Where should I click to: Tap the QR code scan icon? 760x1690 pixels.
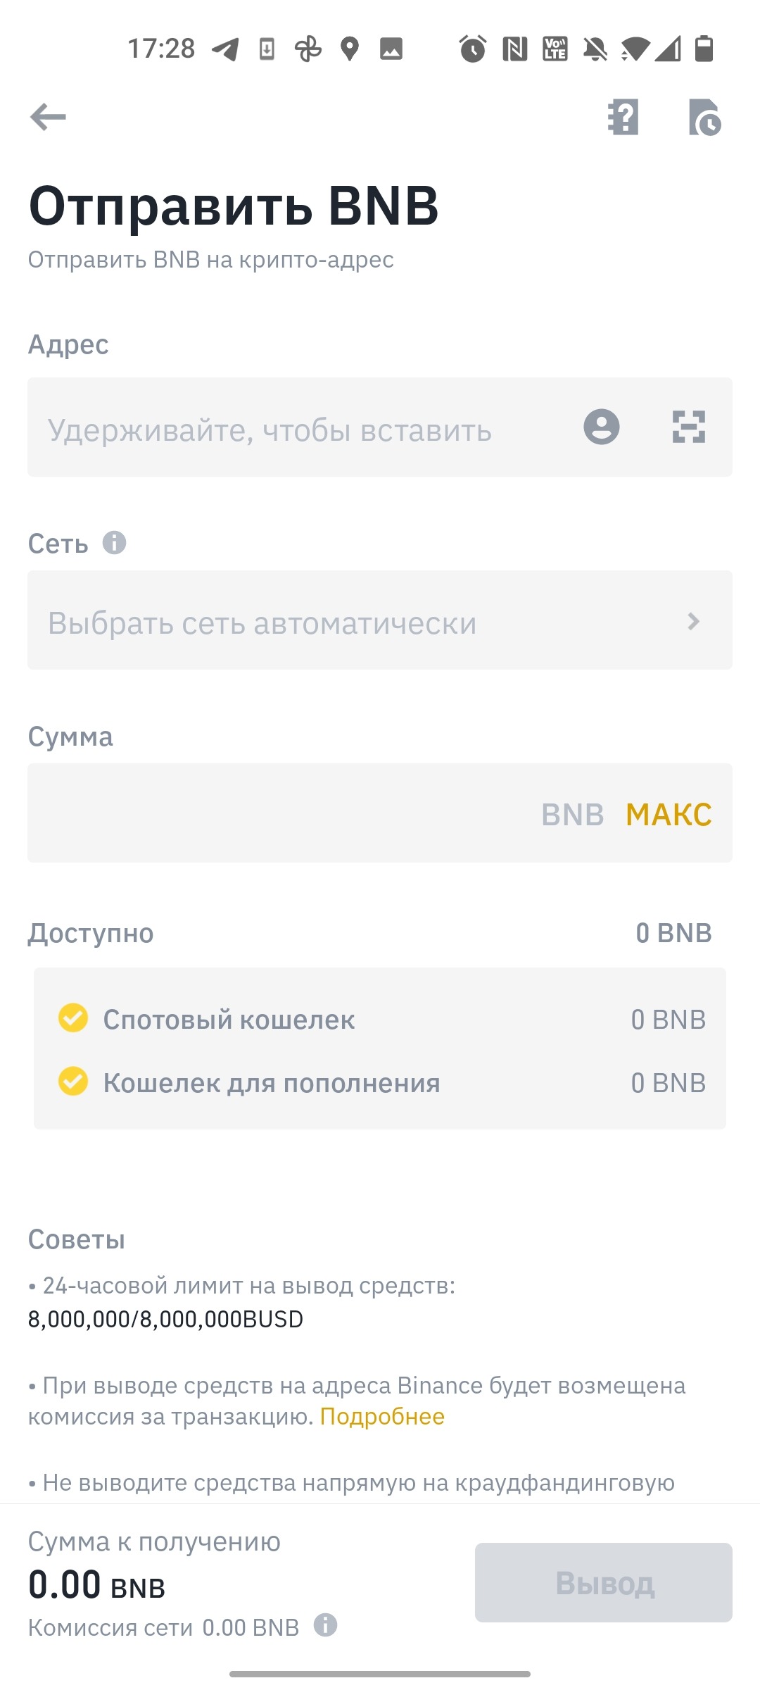coord(688,427)
